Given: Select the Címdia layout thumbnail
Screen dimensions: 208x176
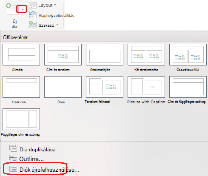Looking at the screenshot, I should (21, 54).
